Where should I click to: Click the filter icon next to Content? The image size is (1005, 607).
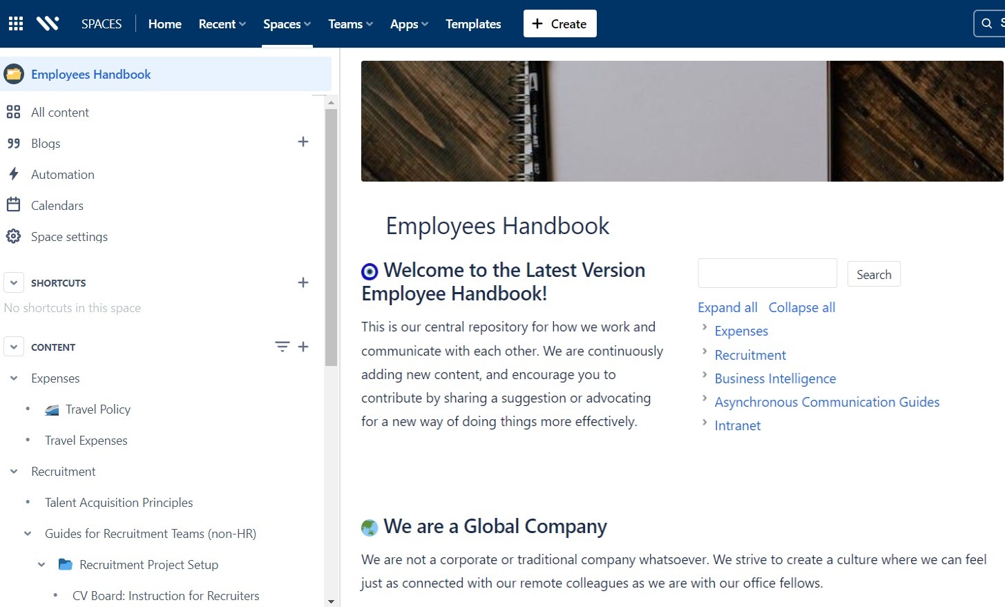(282, 346)
